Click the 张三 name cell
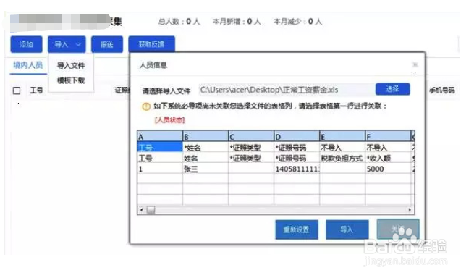474x278 pixels. pos(206,169)
